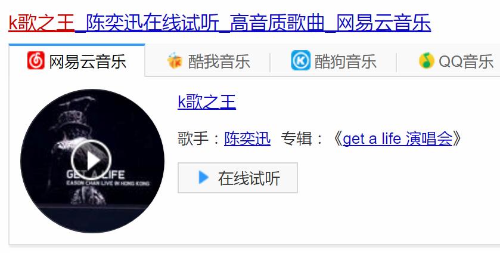Select the 网易云音乐 tab label
The image size is (500, 253).
tap(88, 61)
